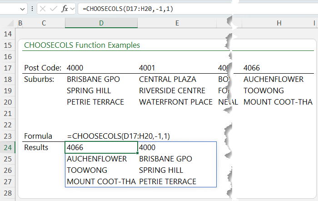The image size is (318, 201).
Task: Click the fill handle of cell D24
Action: tap(138, 153)
